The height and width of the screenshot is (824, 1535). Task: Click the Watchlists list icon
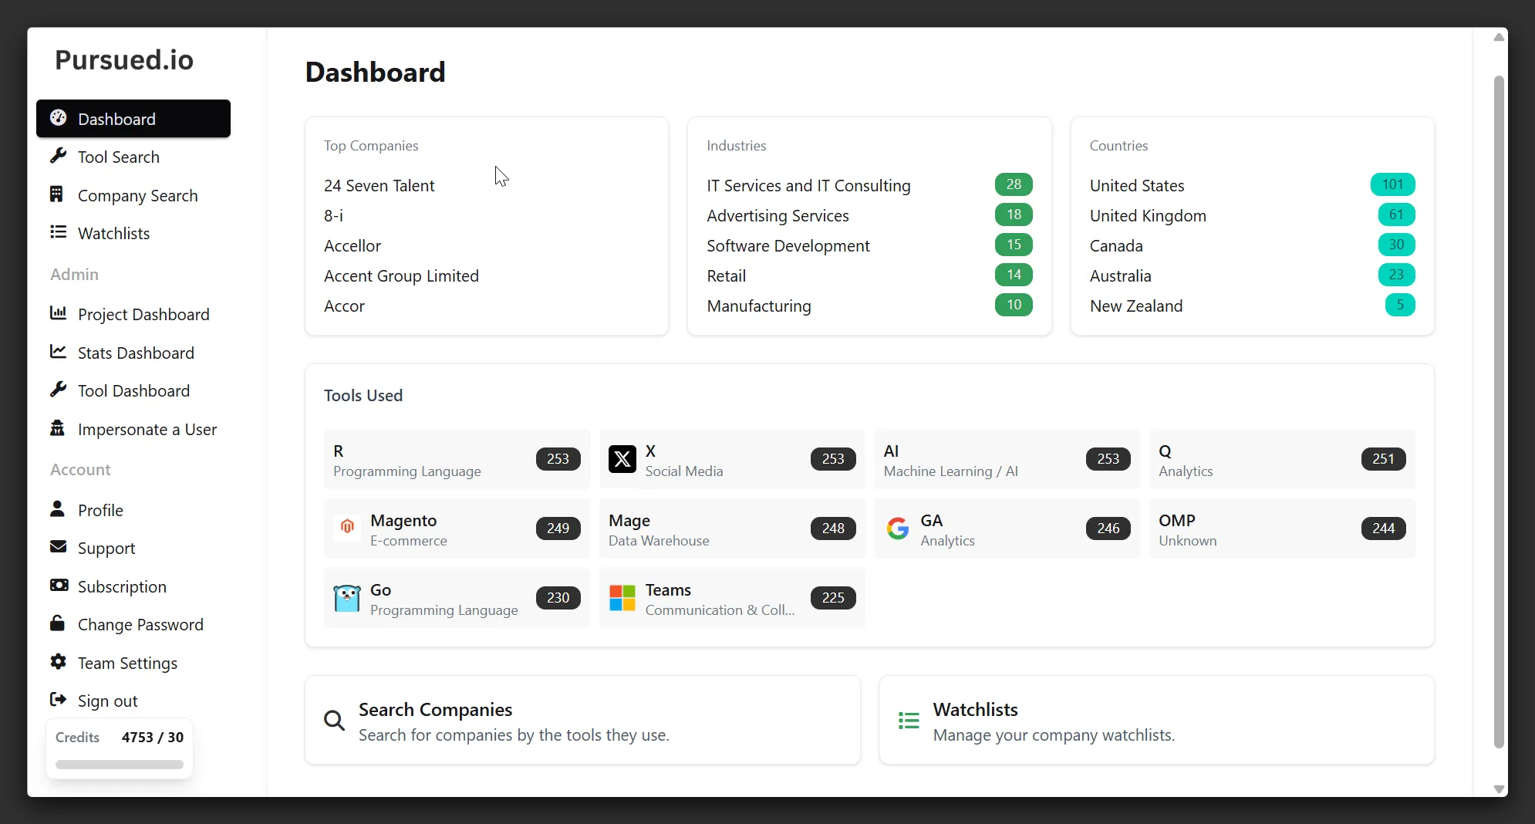59,233
